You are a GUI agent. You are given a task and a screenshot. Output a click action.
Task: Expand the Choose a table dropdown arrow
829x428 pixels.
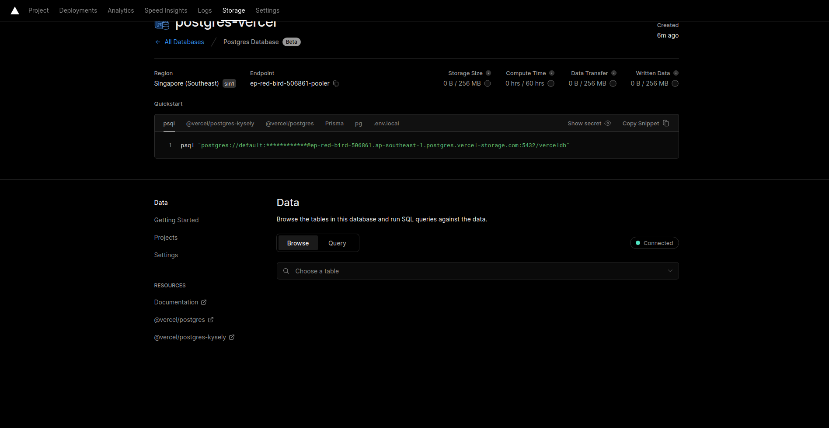[x=670, y=271]
